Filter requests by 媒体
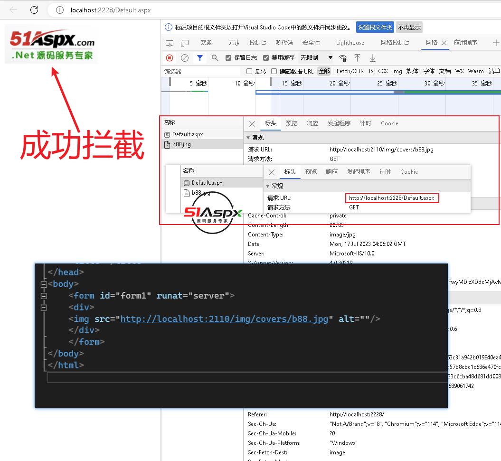This screenshot has height=461, width=501. [x=413, y=71]
